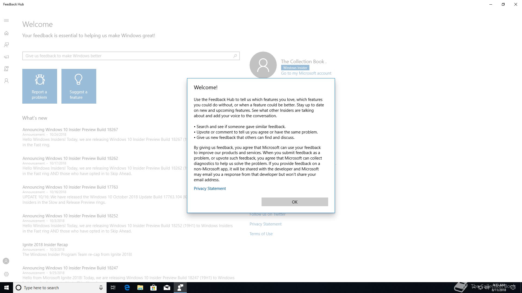Click the search magnifier icon in feedback box

[x=235, y=56]
